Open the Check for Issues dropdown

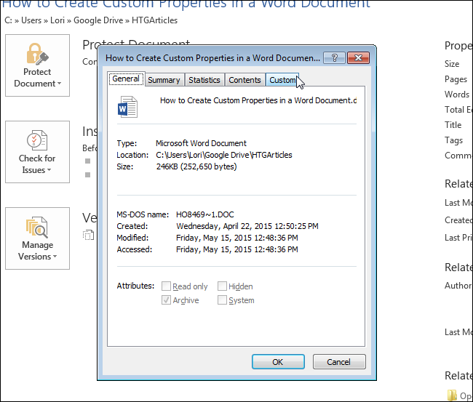coord(37,152)
